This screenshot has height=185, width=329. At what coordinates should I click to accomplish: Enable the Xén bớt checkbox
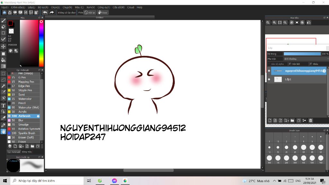(x=290, y=64)
